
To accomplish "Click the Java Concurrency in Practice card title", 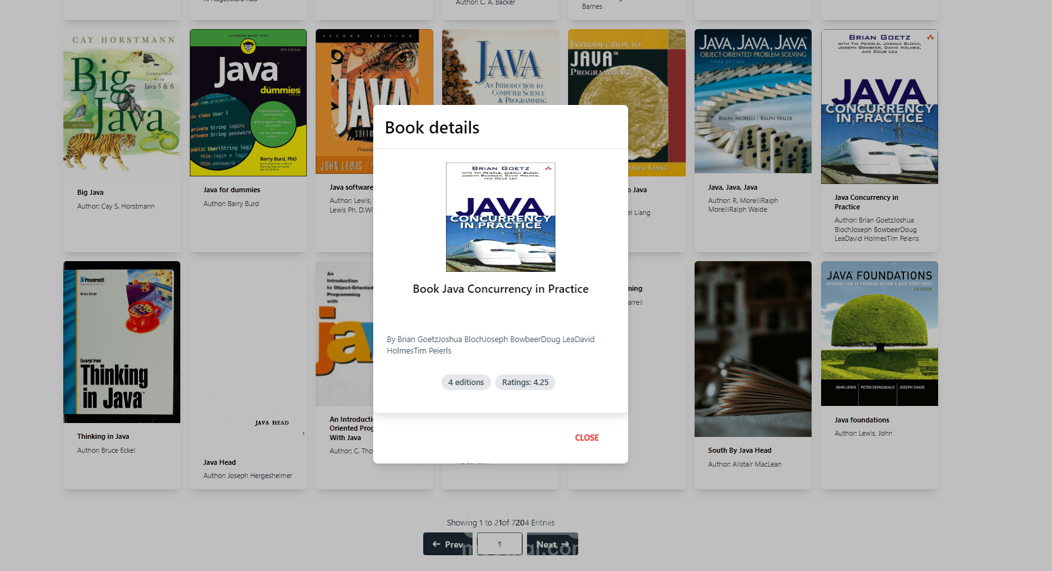I will click(866, 202).
